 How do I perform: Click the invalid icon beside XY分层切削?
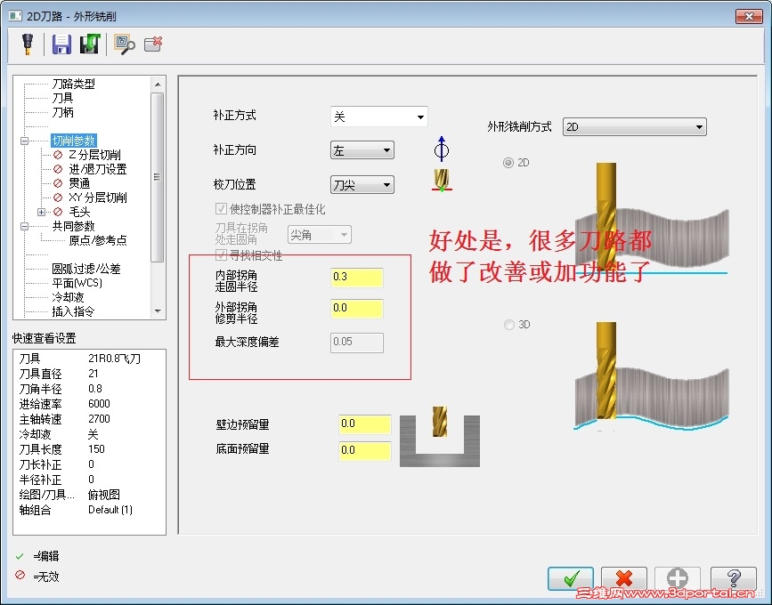pyautogui.click(x=58, y=198)
